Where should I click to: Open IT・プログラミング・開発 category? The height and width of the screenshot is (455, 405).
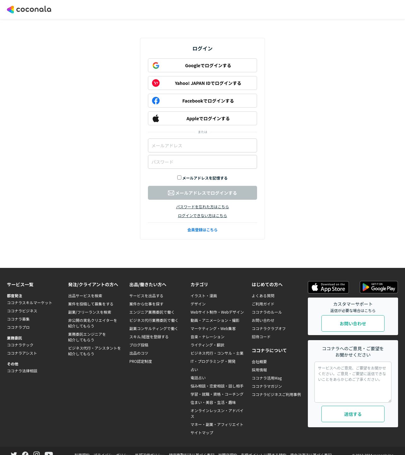(213, 362)
